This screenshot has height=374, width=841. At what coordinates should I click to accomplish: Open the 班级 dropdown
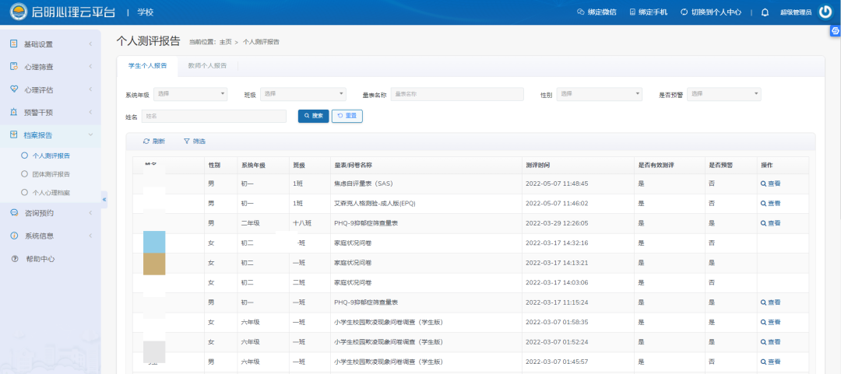click(303, 94)
